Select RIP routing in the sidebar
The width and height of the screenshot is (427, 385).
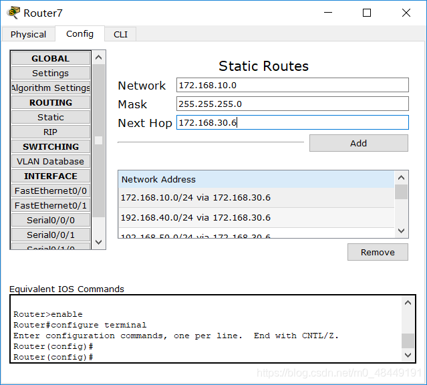tap(51, 132)
